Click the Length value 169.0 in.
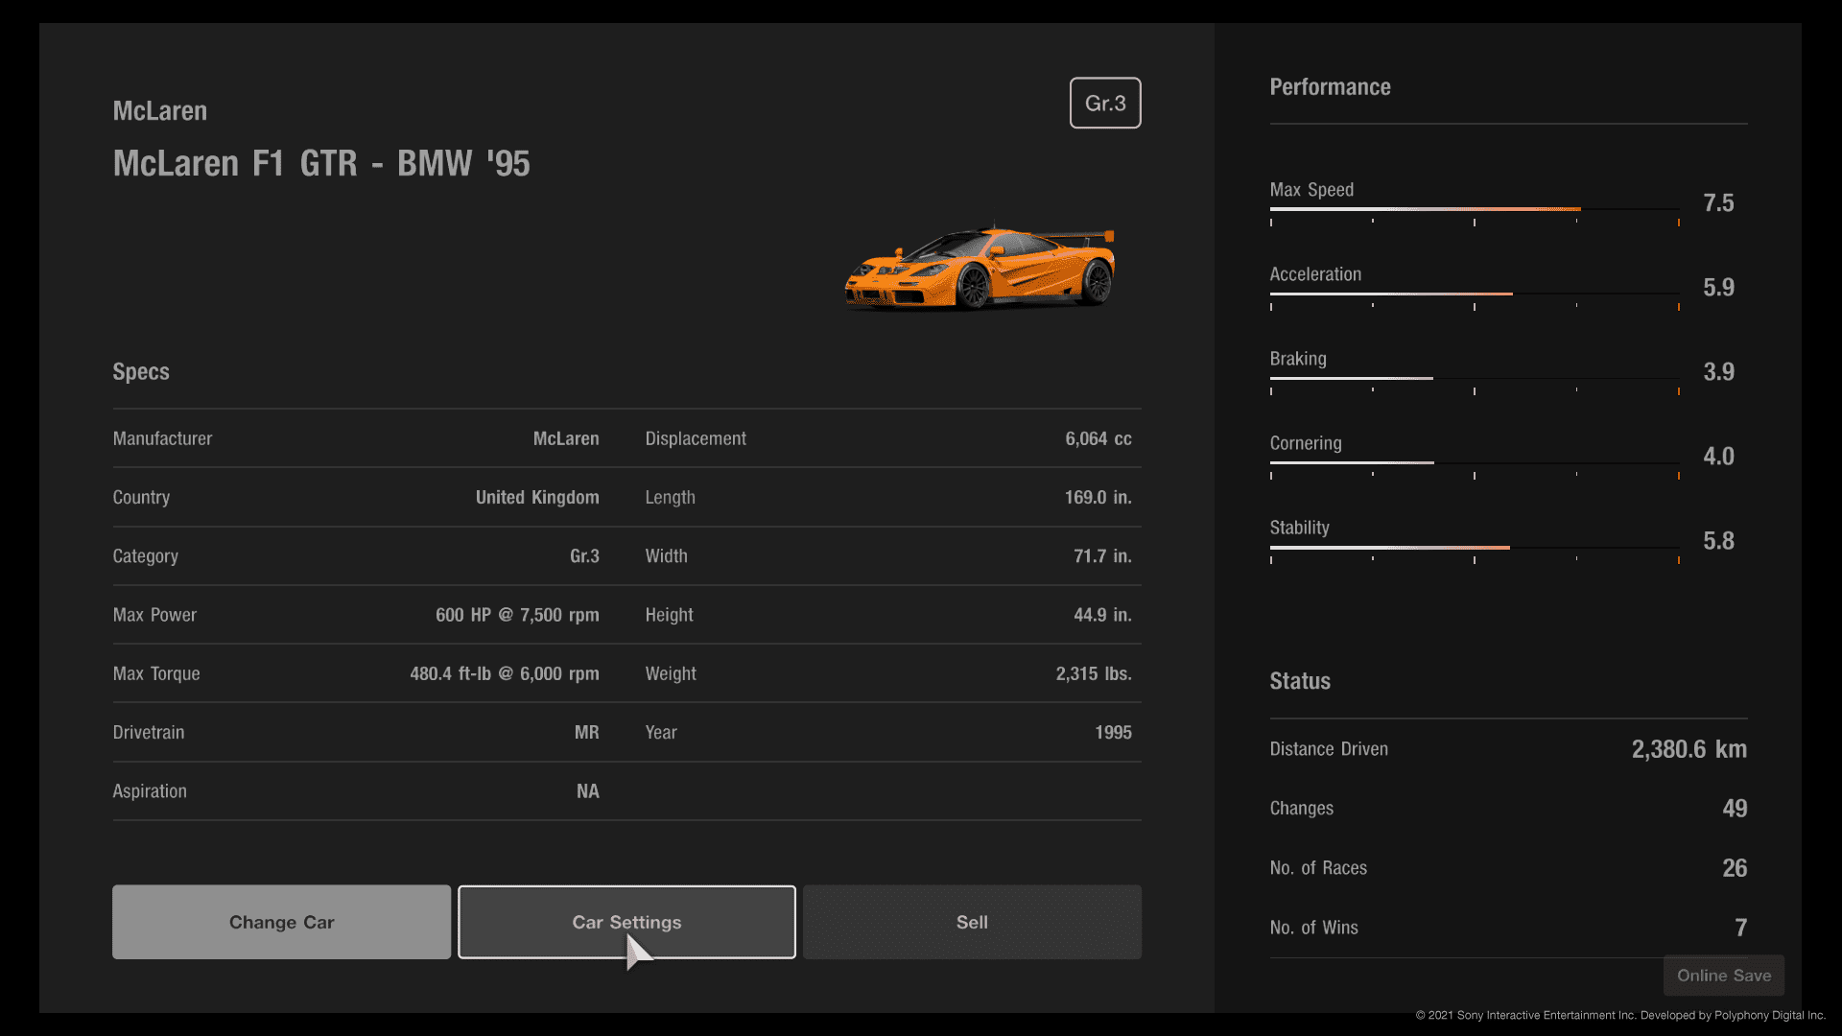The width and height of the screenshot is (1842, 1036). pyautogui.click(x=1098, y=498)
